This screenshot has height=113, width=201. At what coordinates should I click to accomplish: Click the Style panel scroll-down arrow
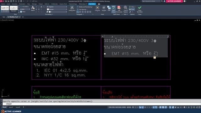pos(19,9)
